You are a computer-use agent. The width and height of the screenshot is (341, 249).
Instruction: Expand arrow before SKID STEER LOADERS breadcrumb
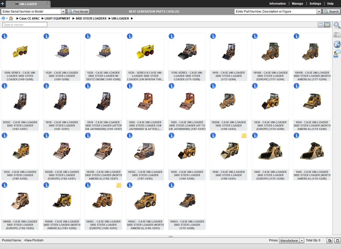[x=74, y=19]
